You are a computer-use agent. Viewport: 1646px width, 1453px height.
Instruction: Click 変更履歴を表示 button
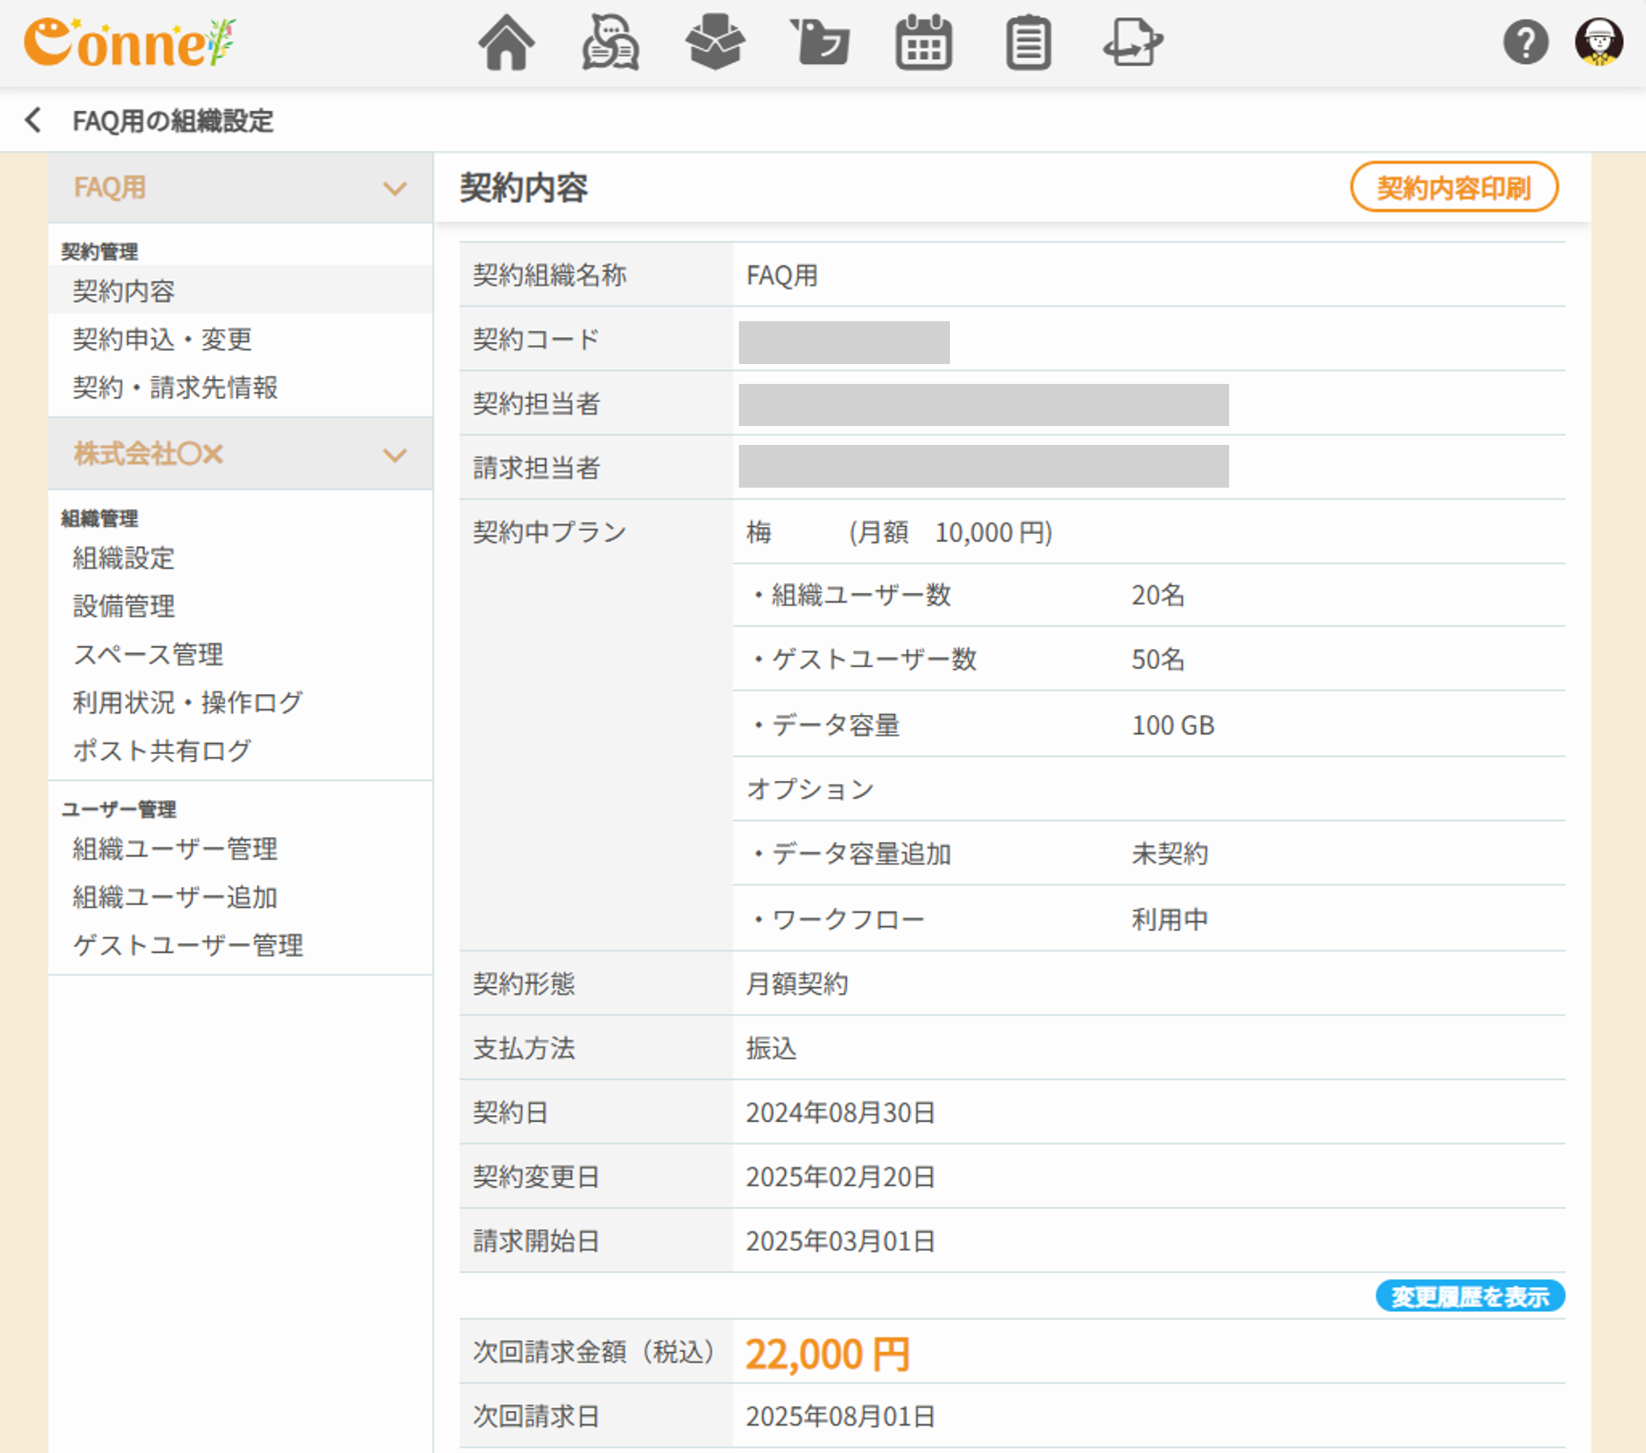pos(1470,1296)
